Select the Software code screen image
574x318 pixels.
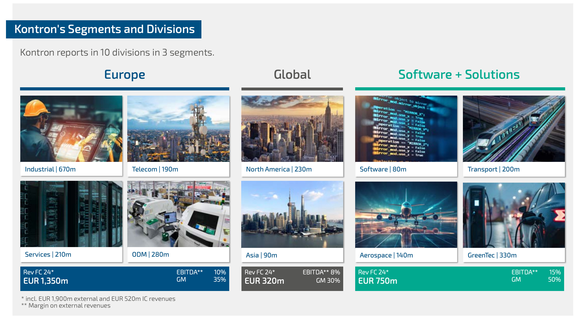pos(406,129)
